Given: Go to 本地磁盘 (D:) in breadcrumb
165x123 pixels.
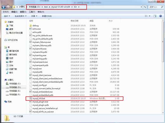Looking at the screenshot, I should 35,7.
